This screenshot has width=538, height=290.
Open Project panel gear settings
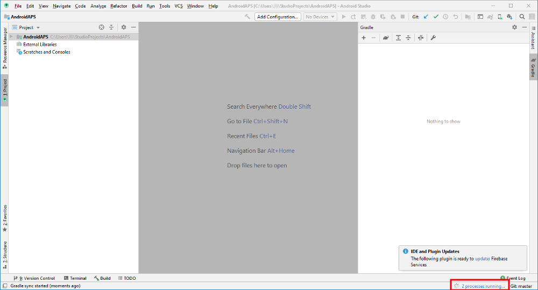pyautogui.click(x=124, y=27)
